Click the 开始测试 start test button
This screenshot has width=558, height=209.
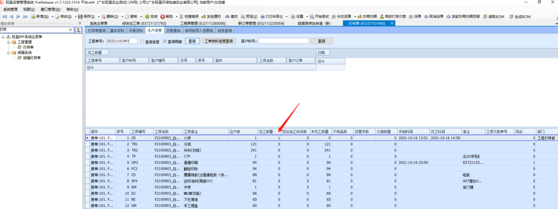pyautogui.click(x=320, y=17)
